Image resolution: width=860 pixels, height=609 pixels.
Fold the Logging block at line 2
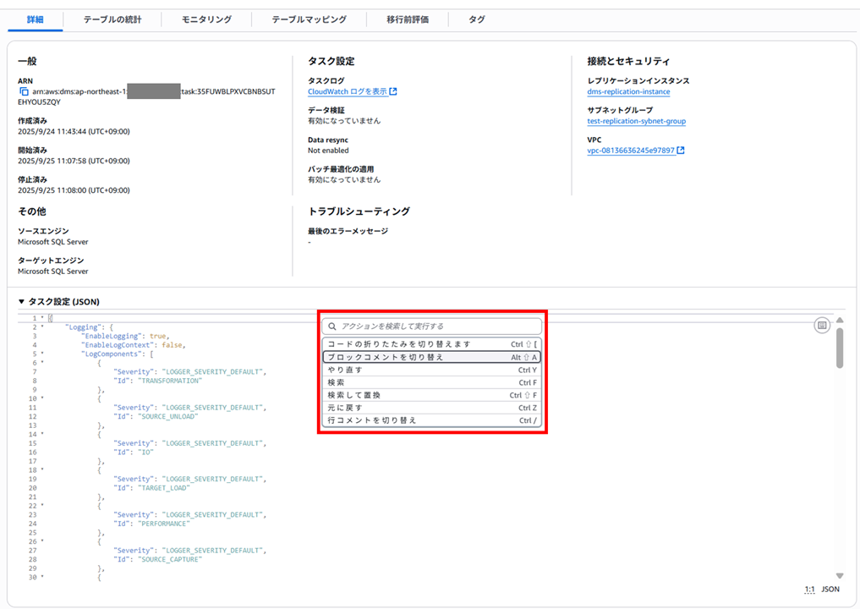[42, 327]
